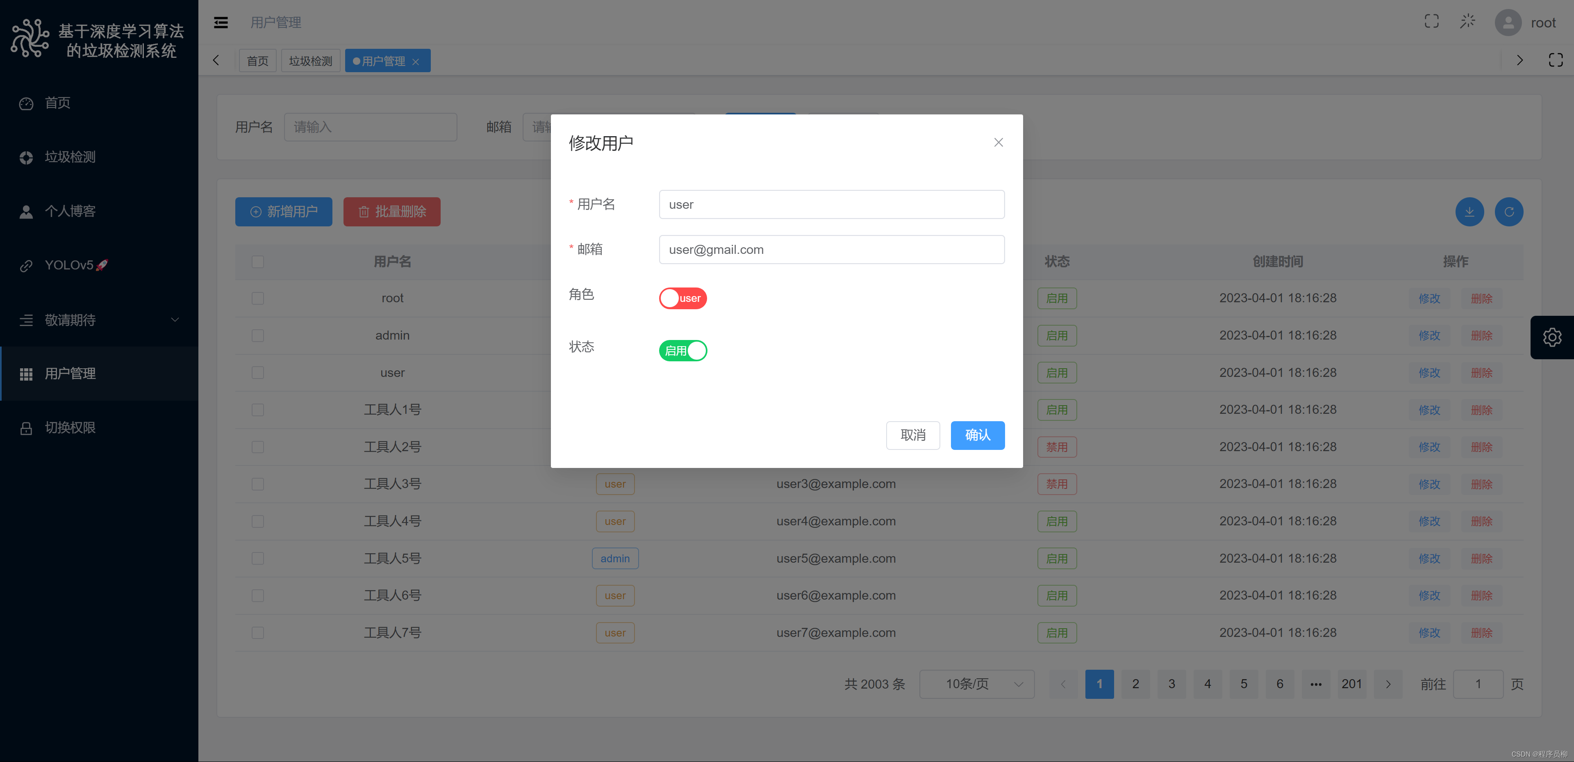Click the 取消 button in the dialog

[913, 436]
